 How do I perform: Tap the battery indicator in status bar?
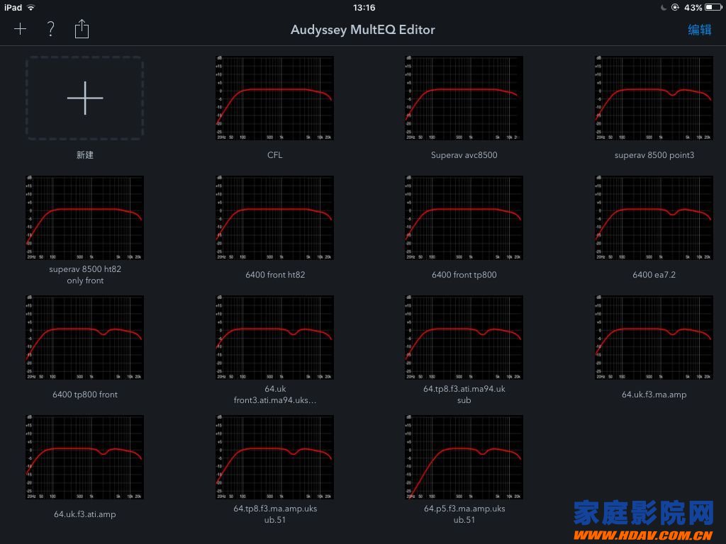713,7
